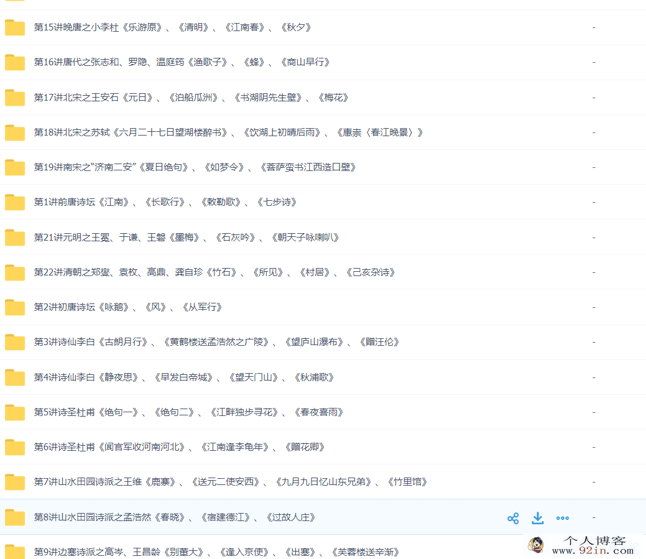Click the download icon on the 第8讲 row
Image resolution: width=646 pixels, height=559 pixels.
click(x=538, y=518)
